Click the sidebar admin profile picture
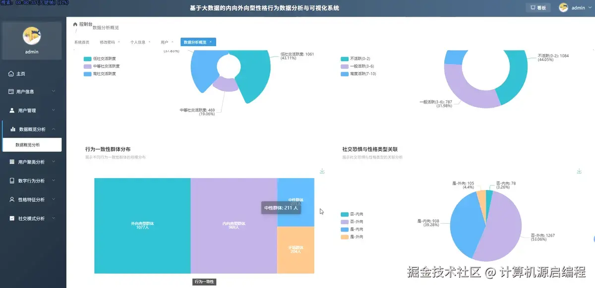 pyautogui.click(x=32, y=35)
